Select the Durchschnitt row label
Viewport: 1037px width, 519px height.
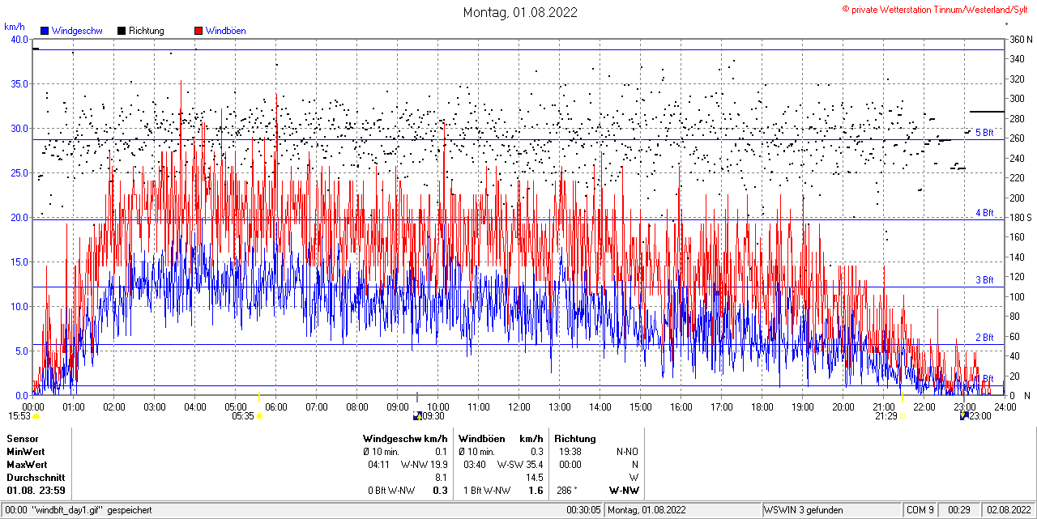pos(36,478)
